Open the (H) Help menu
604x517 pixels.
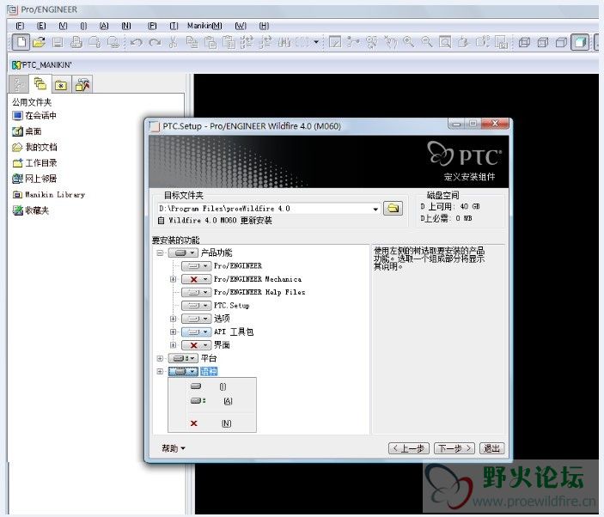[x=264, y=26]
